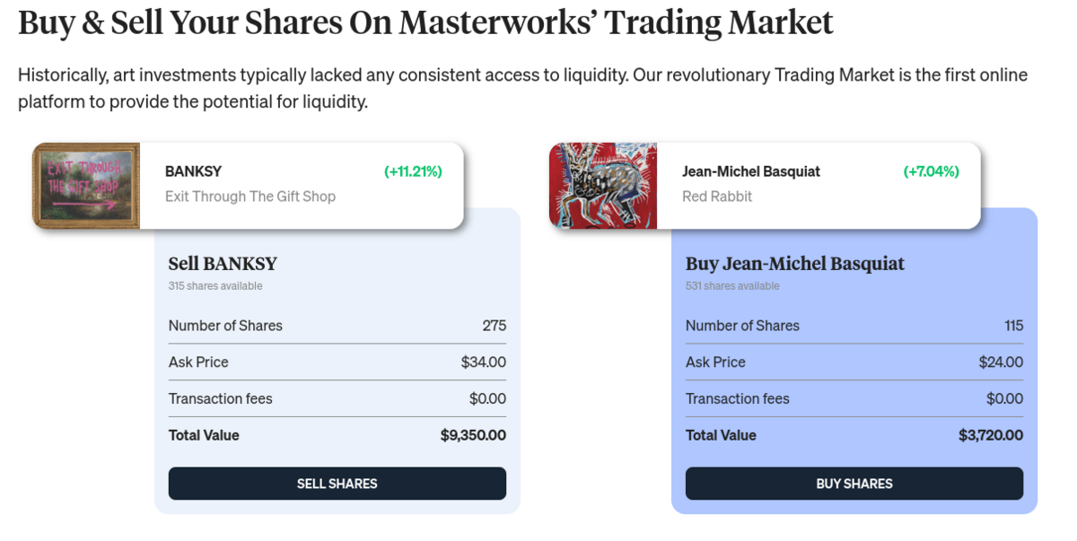Edit the Basquiat number of shares value 115
1077x541 pixels.
(1014, 326)
